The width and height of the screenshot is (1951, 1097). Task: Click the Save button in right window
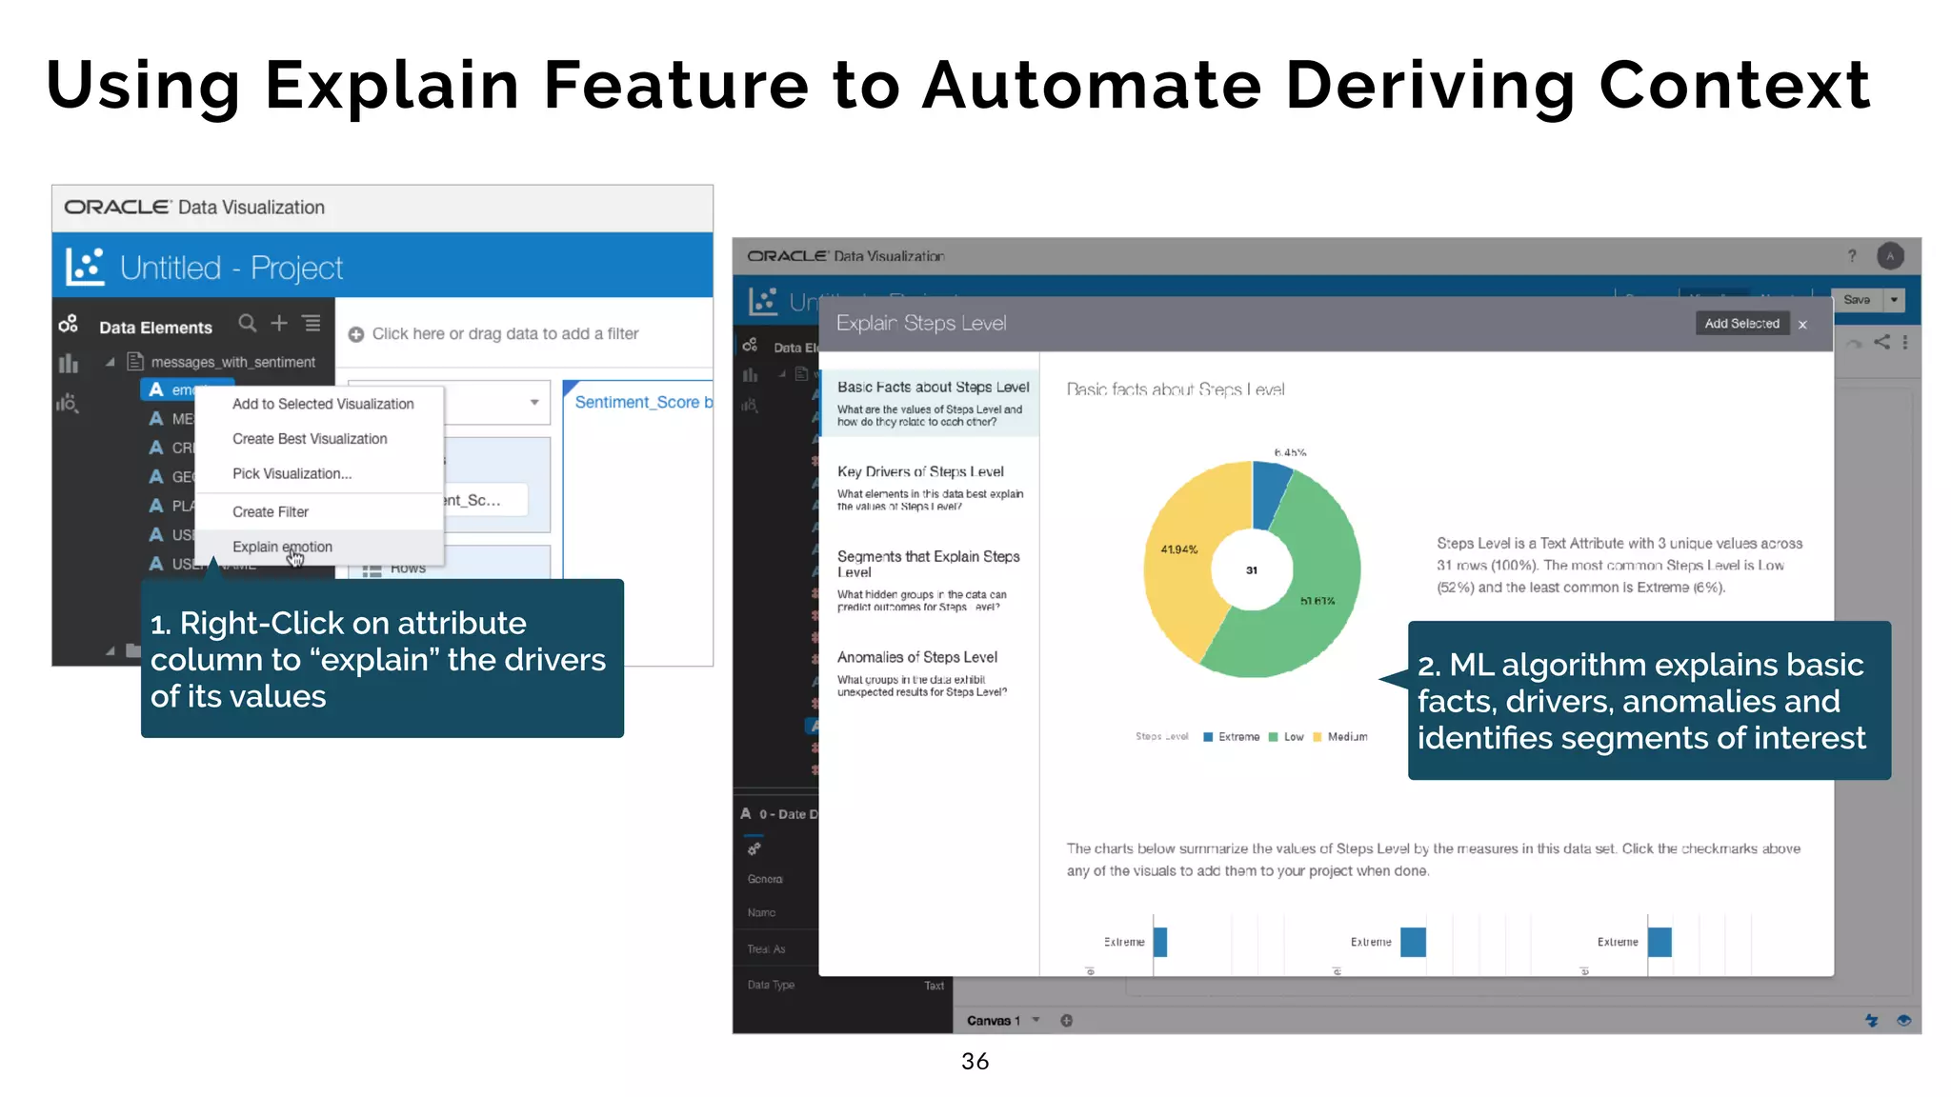(1857, 299)
